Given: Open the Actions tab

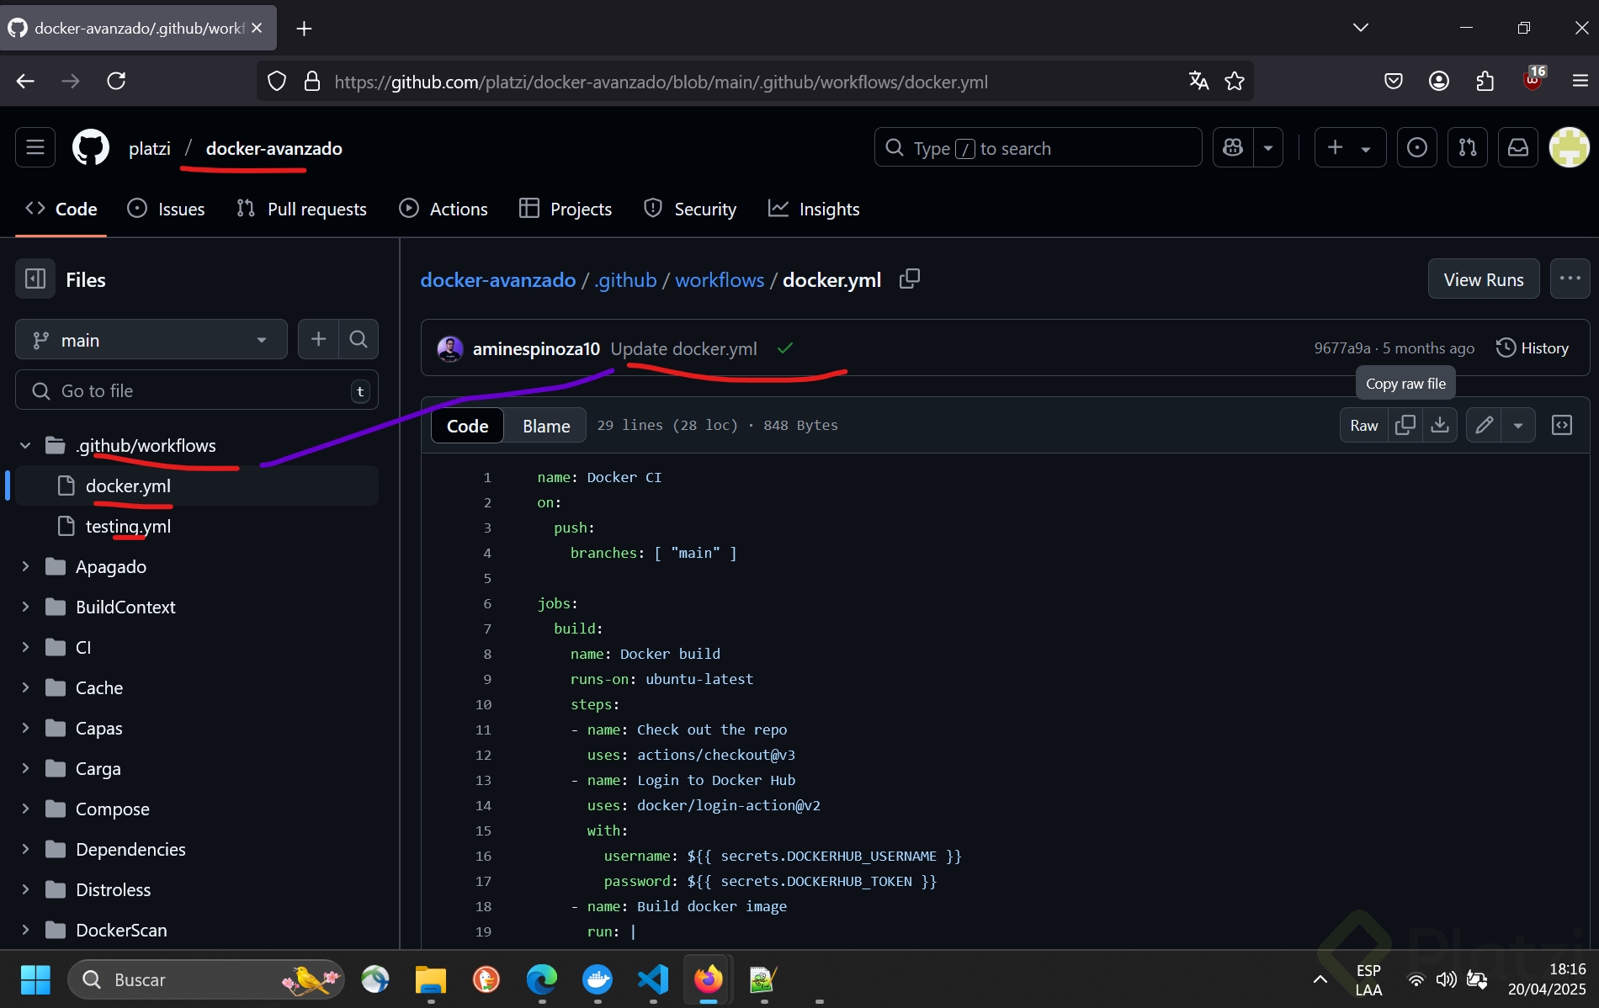Looking at the screenshot, I should (x=444, y=209).
